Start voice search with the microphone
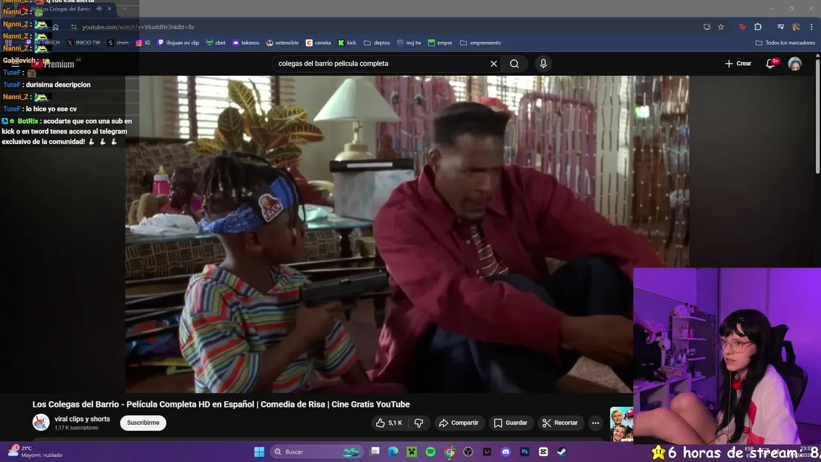 pyautogui.click(x=543, y=64)
